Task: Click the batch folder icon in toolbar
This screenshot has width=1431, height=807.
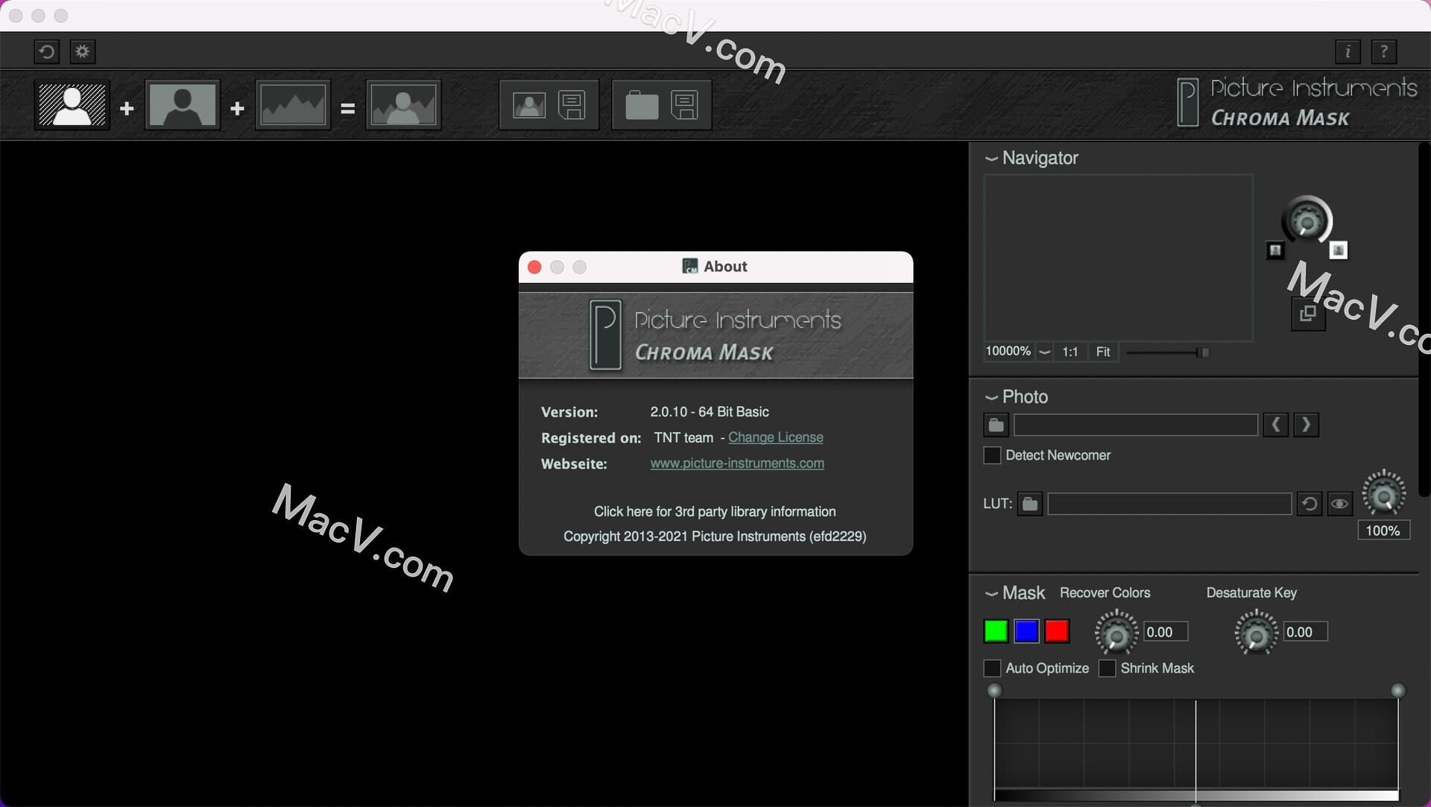Action: [642, 105]
